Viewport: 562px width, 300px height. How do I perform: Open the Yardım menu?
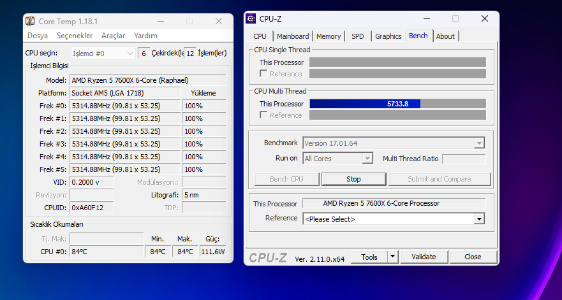[145, 36]
